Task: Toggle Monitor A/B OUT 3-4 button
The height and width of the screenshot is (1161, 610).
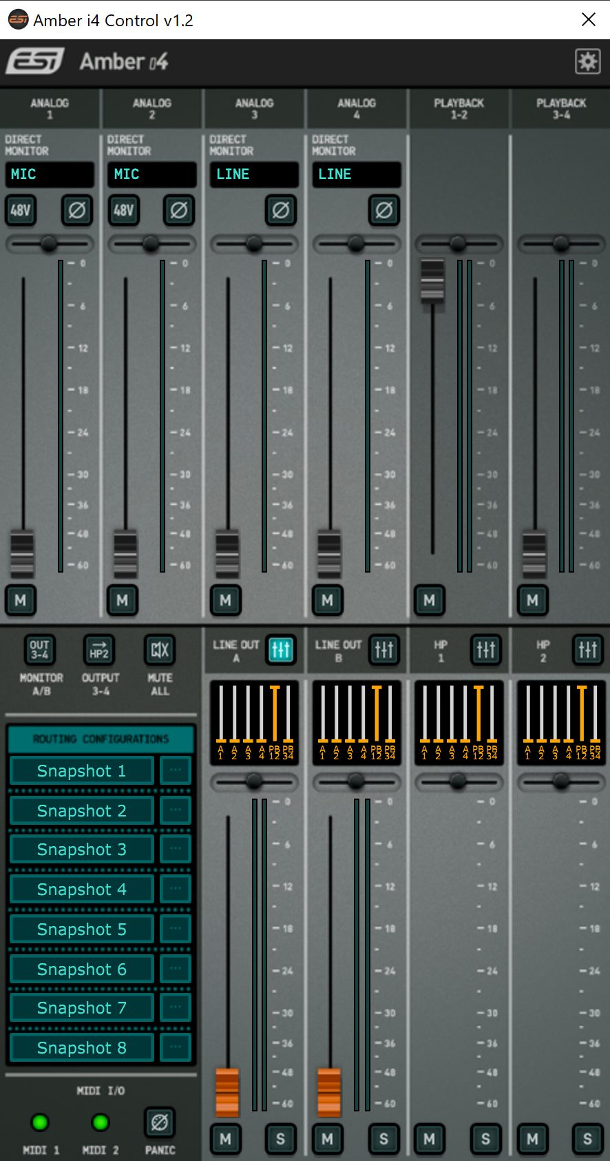Action: click(x=40, y=650)
